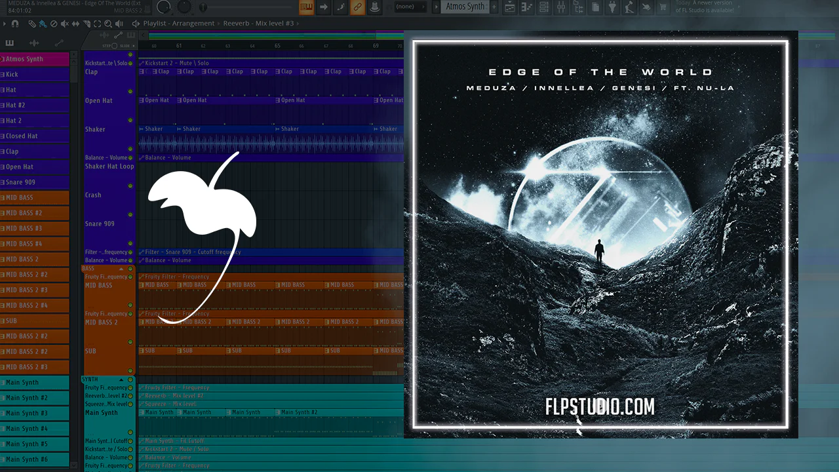Open the Mixer view icon
The image size is (839, 472).
coord(560,7)
